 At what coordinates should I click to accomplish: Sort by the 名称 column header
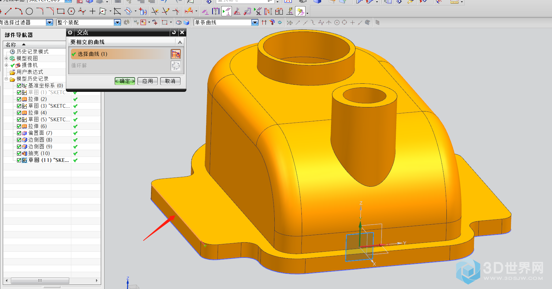[11, 45]
